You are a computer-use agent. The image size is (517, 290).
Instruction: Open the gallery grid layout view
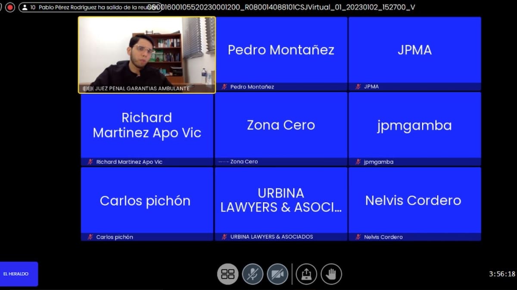coord(227,274)
